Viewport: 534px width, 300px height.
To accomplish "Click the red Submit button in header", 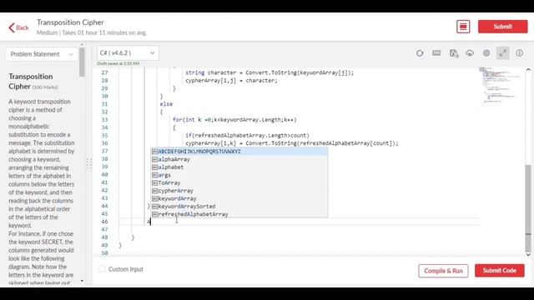I will tap(502, 27).
